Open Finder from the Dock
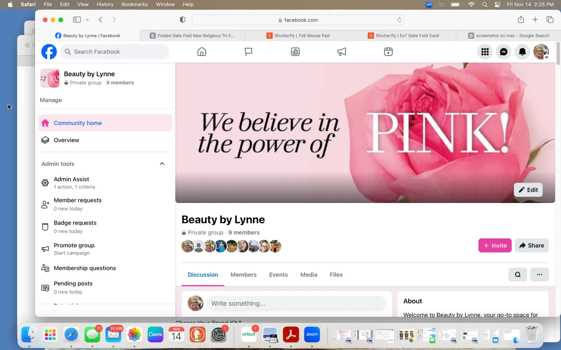 tap(29, 334)
